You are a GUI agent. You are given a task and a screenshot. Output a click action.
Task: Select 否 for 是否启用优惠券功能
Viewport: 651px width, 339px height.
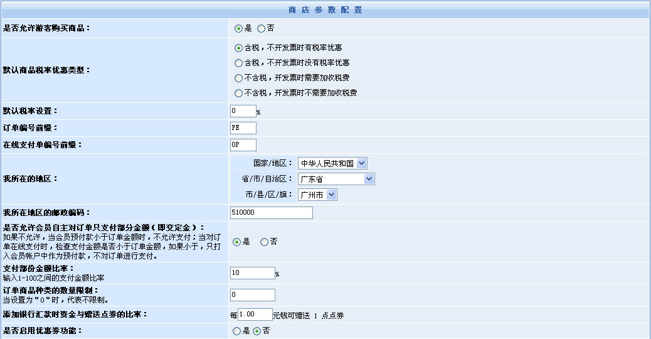tap(257, 331)
